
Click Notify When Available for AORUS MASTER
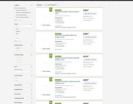tap(90, 60)
